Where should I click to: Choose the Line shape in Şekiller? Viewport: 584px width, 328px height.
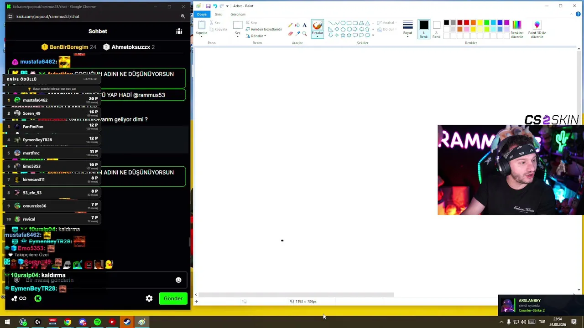coord(331,23)
